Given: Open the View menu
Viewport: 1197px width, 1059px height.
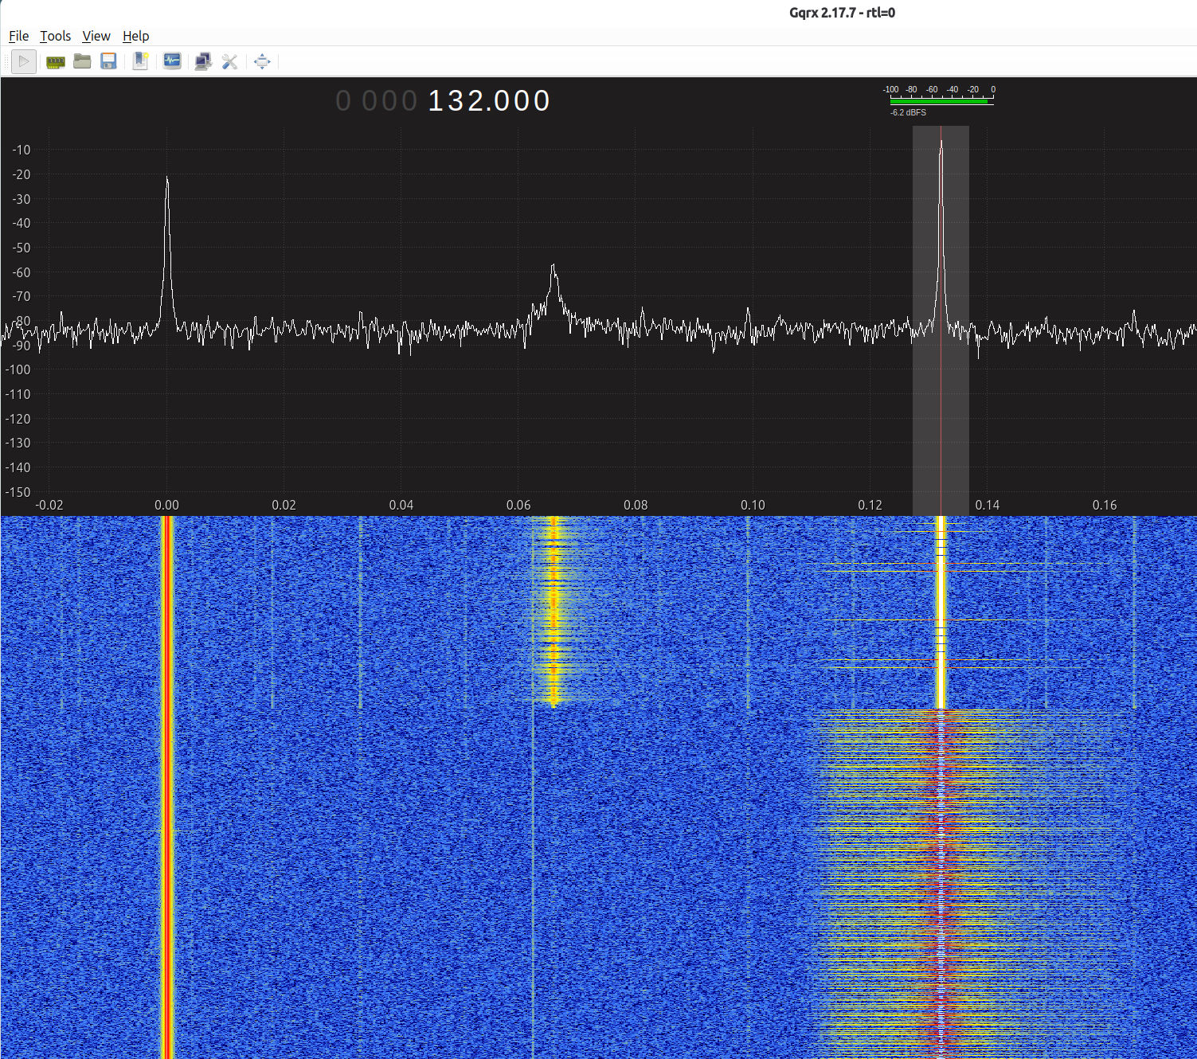Looking at the screenshot, I should pos(96,36).
